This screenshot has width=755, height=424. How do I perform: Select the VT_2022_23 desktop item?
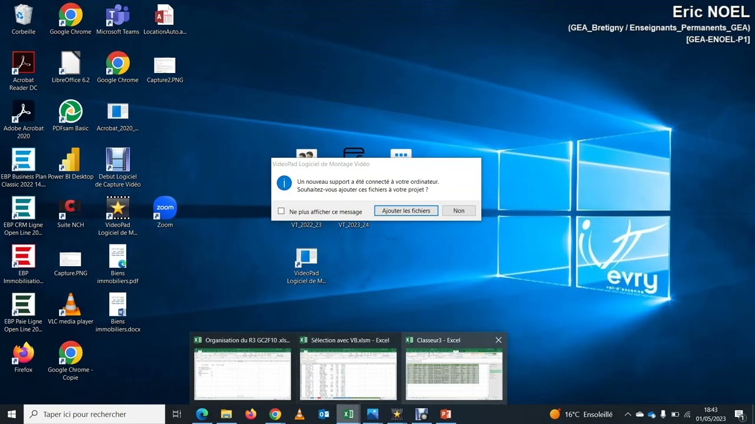pos(306,225)
